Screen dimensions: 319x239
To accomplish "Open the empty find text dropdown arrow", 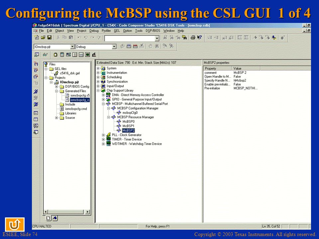I will click(157, 38).
